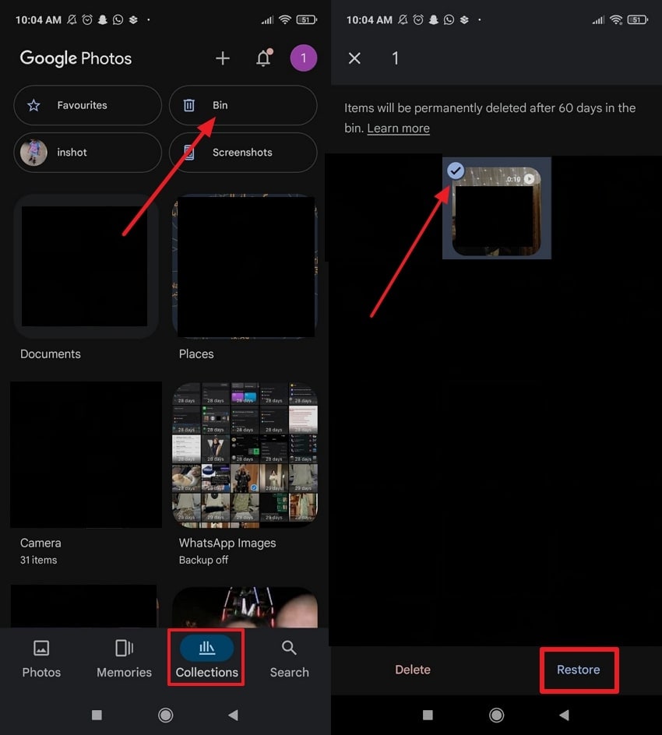Tap the Google Photos title logo
Viewport: 662px width, 735px height.
pyautogui.click(x=76, y=58)
